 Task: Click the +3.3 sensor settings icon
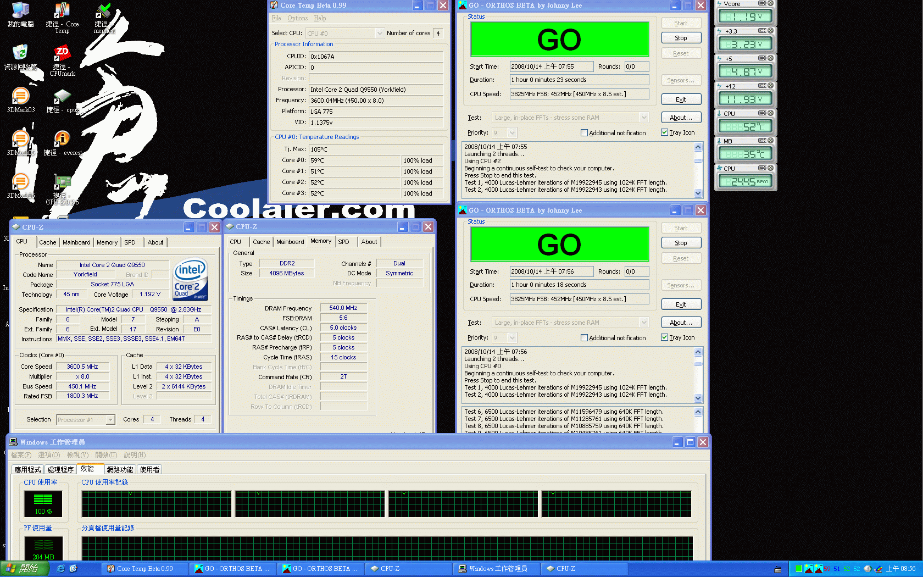point(762,31)
